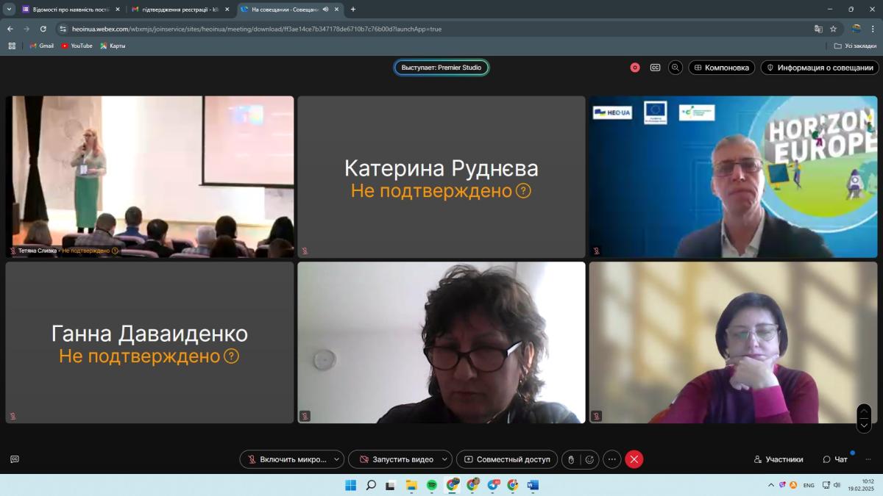Click the Совместный доступ share button
883x496 pixels.
(x=506, y=459)
